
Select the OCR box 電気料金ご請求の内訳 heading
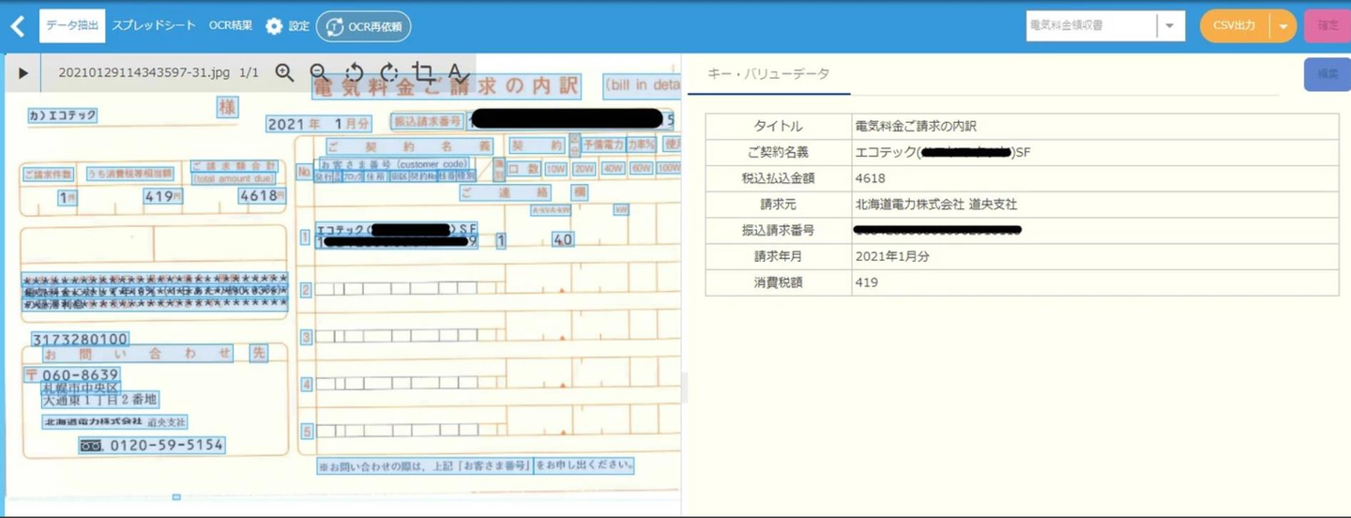(446, 86)
